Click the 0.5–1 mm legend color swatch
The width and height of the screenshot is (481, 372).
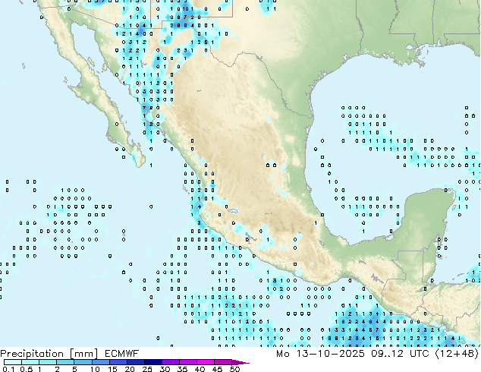point(30,362)
